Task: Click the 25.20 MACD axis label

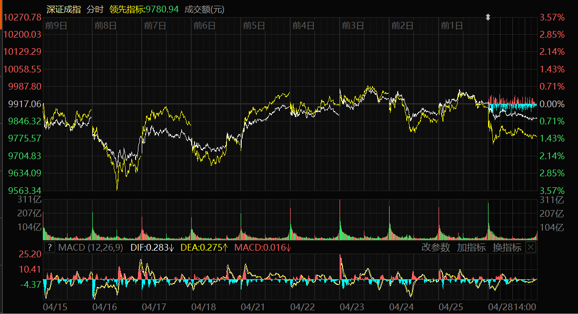Action: [29, 254]
